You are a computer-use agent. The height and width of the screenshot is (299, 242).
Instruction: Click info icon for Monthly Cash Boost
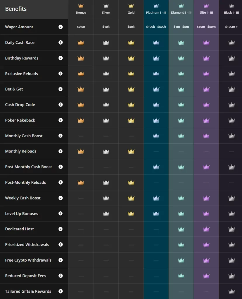61,135
